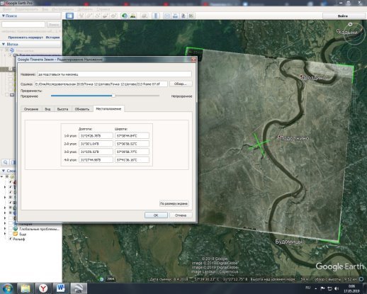The width and height of the screenshot is (367, 294).
Task: Click the Print toolbar icon
Action: [175, 16]
